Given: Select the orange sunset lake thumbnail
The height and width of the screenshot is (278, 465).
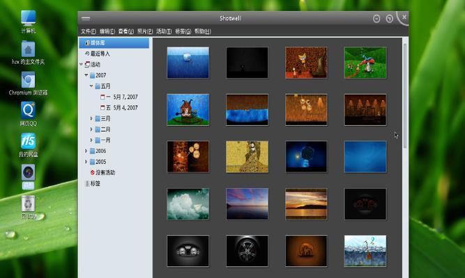Looking at the screenshot, I should tap(306, 204).
